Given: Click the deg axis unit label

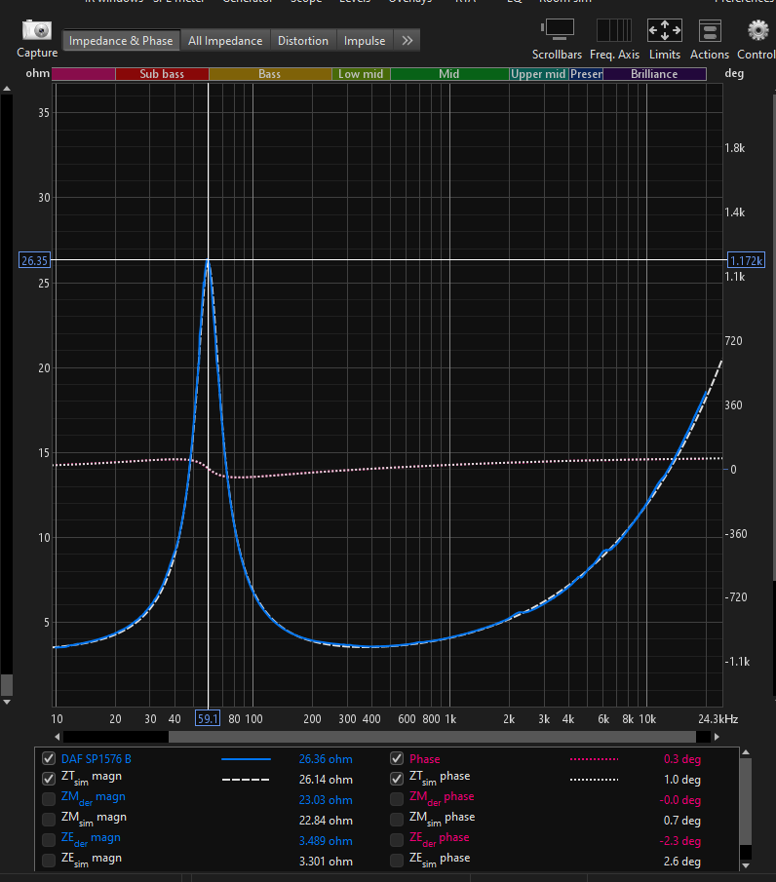Looking at the screenshot, I should coord(734,74).
